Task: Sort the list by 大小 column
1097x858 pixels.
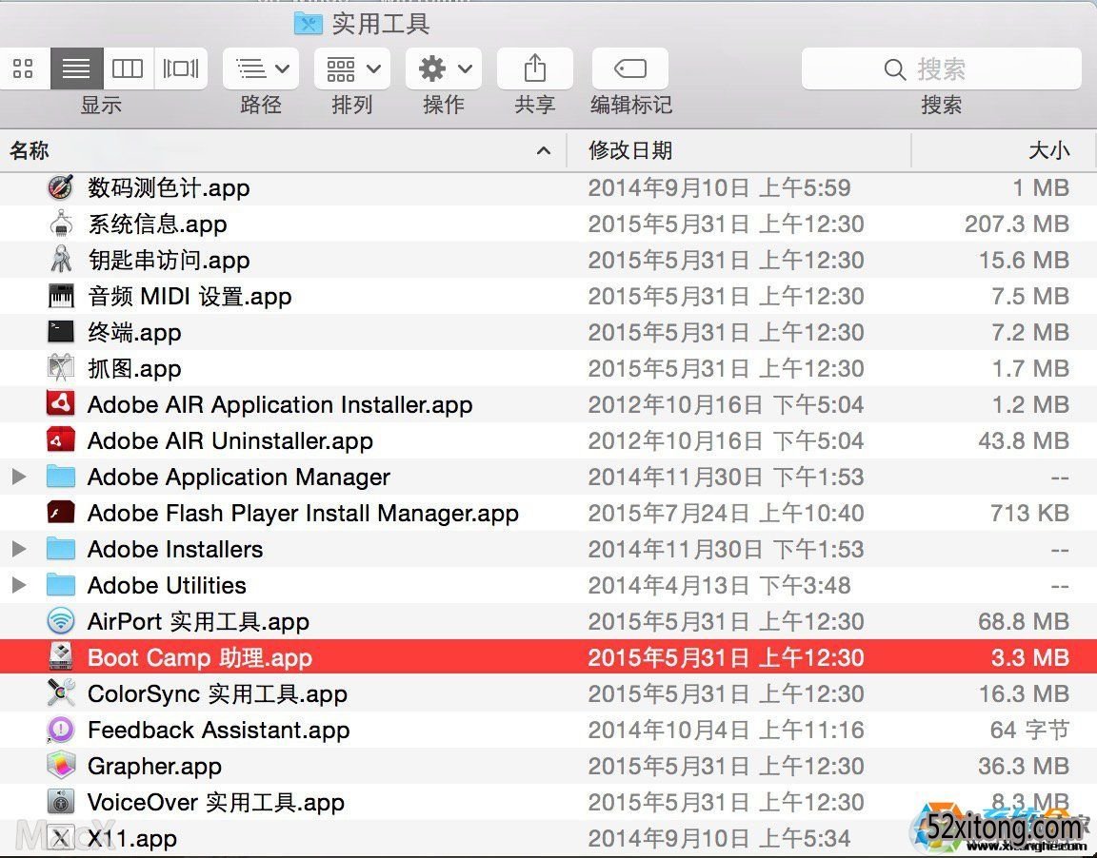Action: (x=1004, y=150)
